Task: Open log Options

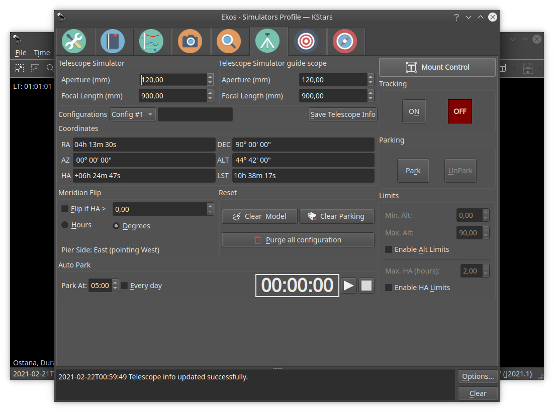Action: (x=478, y=376)
